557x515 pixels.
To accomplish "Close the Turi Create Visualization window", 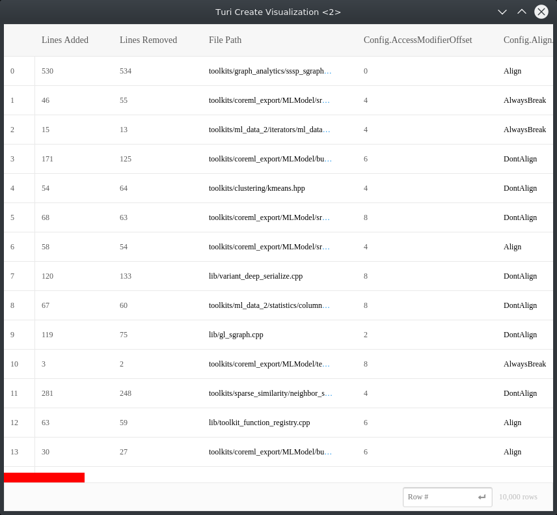I will click(541, 12).
